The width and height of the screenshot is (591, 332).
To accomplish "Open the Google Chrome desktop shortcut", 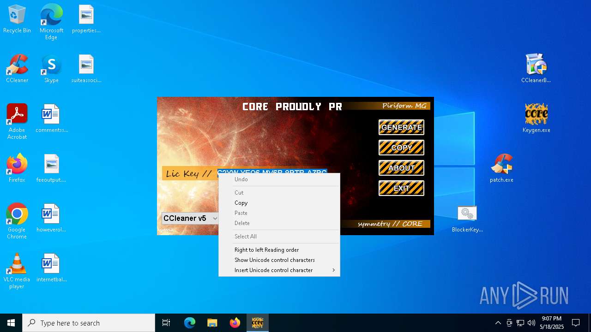I will pyautogui.click(x=17, y=221).
